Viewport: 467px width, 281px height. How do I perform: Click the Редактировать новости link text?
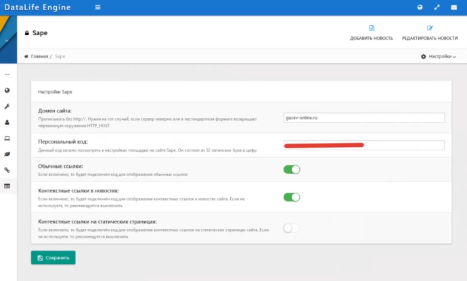[x=430, y=38]
